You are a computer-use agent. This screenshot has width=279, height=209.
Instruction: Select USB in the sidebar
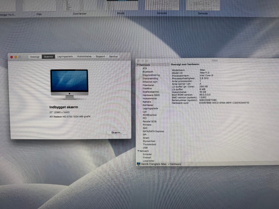145,148
